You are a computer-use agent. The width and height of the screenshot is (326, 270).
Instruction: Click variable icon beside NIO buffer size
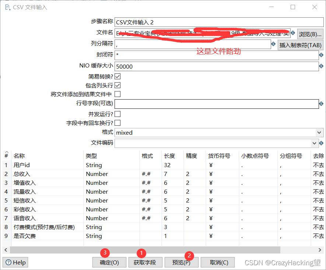point(321,66)
